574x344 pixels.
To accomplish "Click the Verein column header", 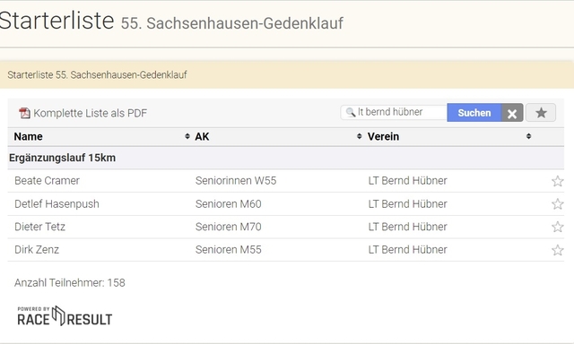I will [383, 137].
